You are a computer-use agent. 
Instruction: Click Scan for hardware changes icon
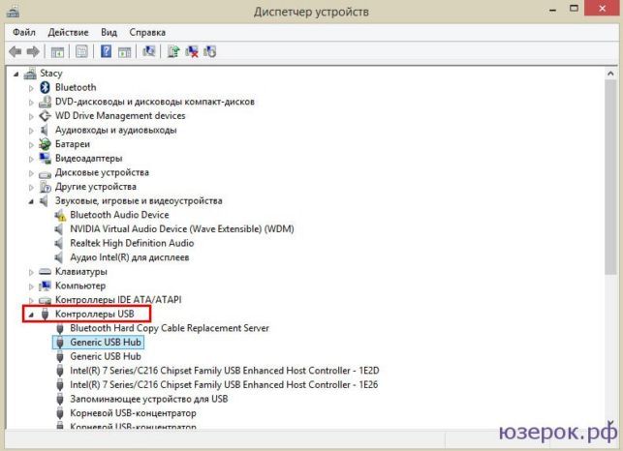point(148,51)
